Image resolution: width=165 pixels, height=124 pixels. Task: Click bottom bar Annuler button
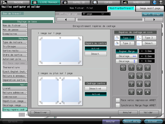(111, 121)
